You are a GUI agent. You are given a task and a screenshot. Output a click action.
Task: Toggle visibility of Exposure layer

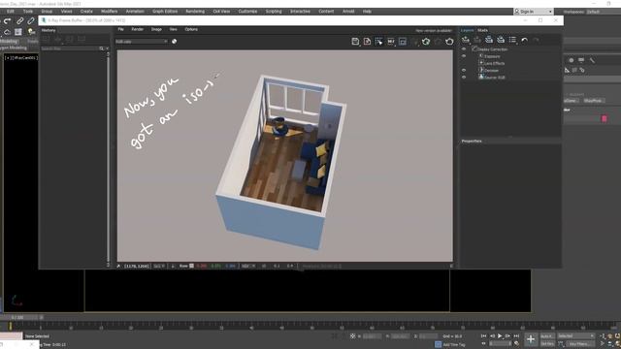(x=464, y=56)
